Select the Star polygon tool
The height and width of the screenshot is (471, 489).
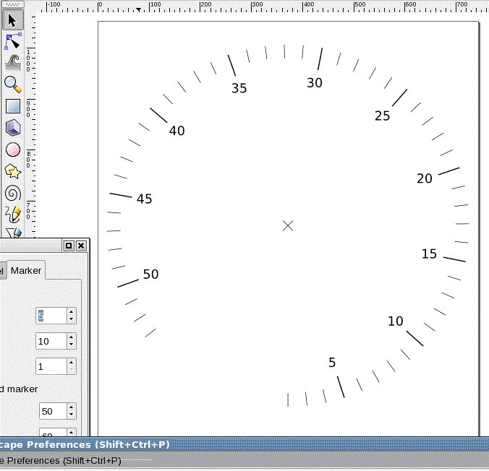(13, 171)
